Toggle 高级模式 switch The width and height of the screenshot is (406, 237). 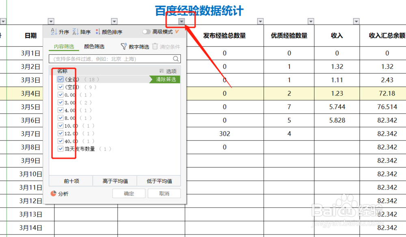pos(146,32)
